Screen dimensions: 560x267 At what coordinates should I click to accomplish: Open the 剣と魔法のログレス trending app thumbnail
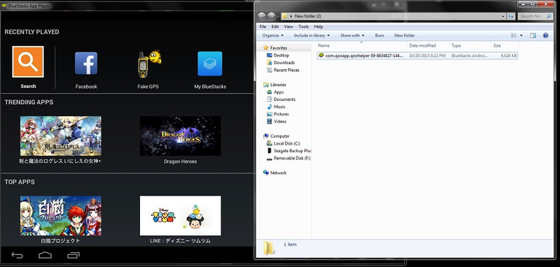[61, 136]
